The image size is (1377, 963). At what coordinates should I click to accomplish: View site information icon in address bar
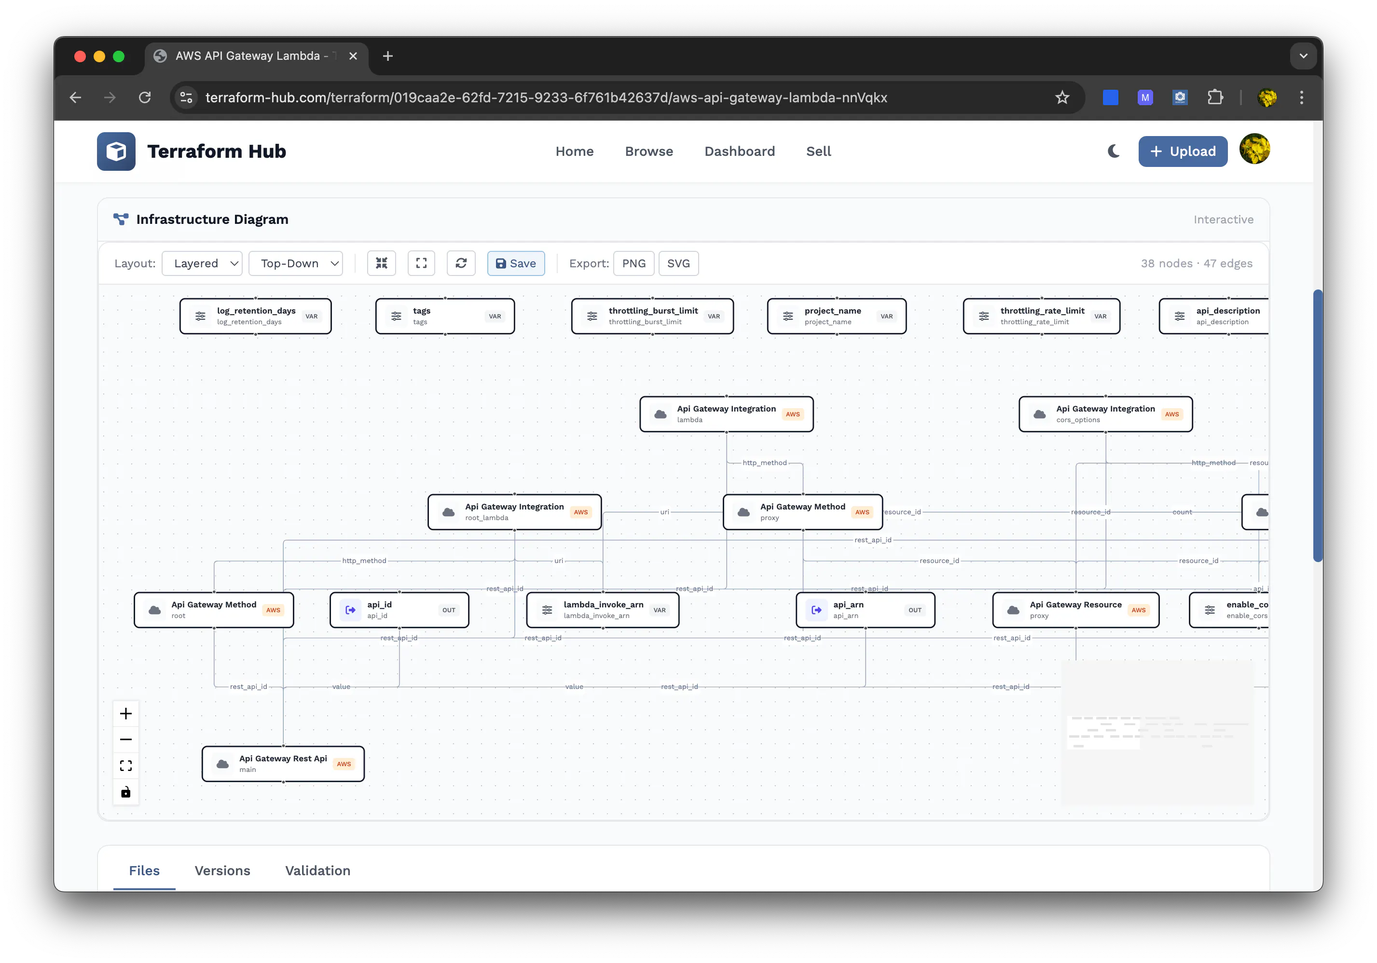tap(187, 97)
